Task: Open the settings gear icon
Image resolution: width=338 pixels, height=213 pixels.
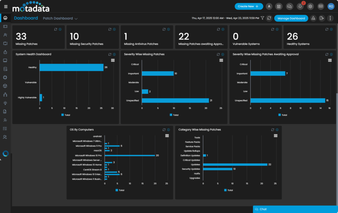Action: click(310, 6)
